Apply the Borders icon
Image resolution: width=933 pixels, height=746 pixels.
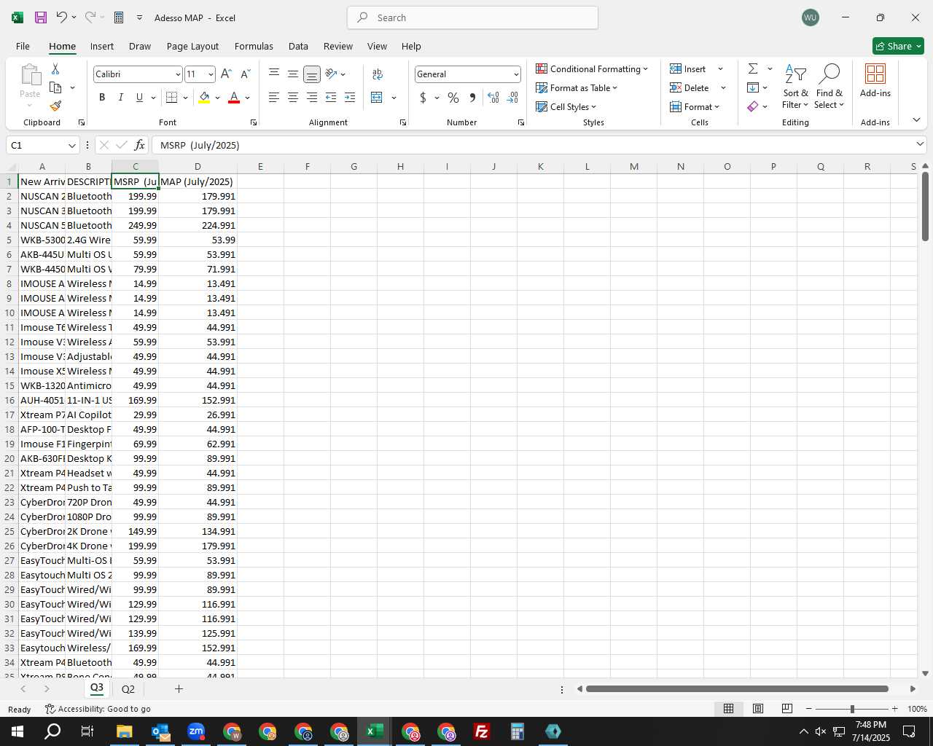point(172,98)
